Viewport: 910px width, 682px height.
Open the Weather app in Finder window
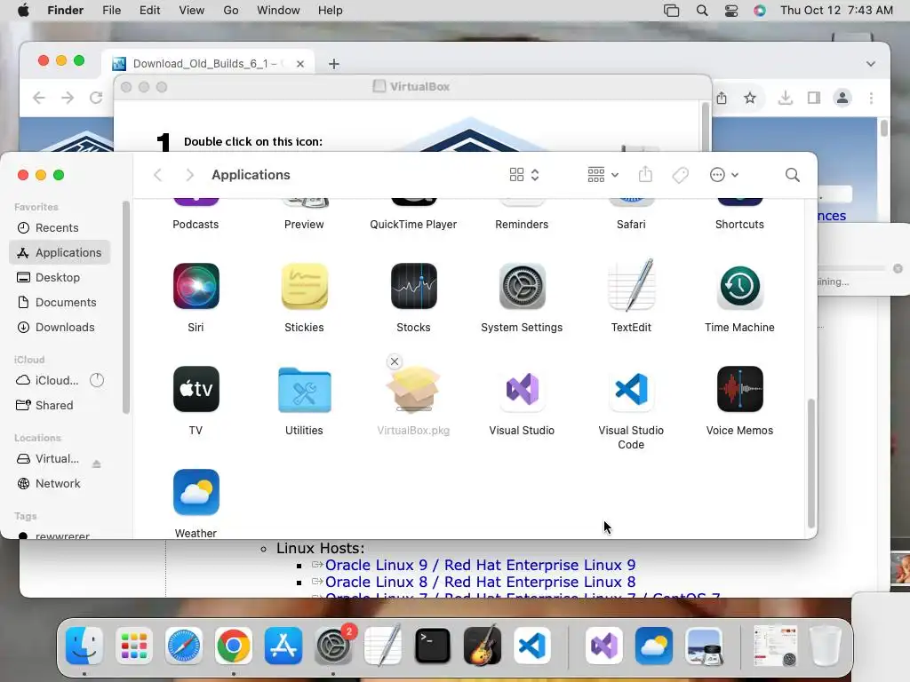tap(196, 492)
